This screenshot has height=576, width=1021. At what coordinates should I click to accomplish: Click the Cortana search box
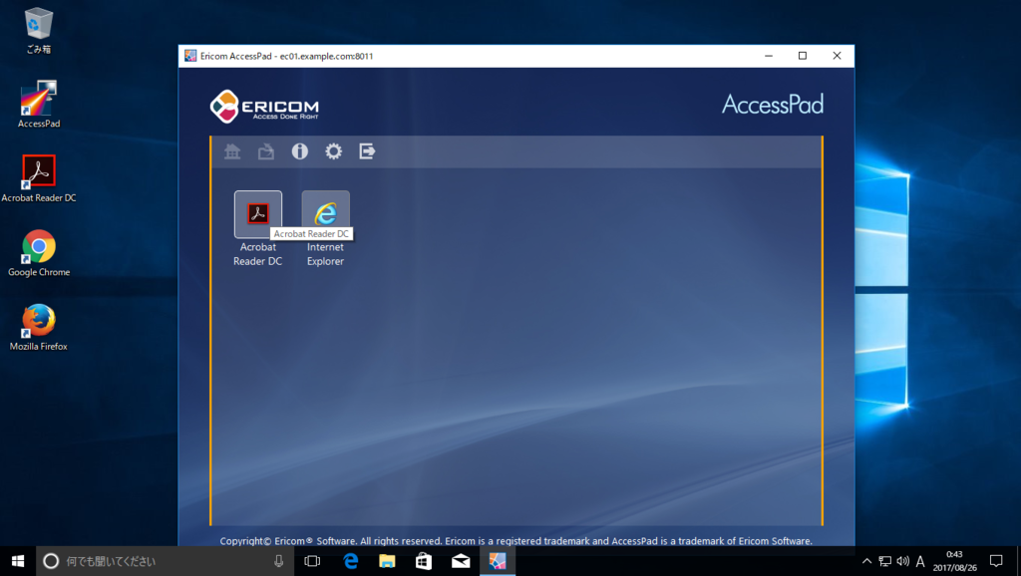click(x=166, y=561)
